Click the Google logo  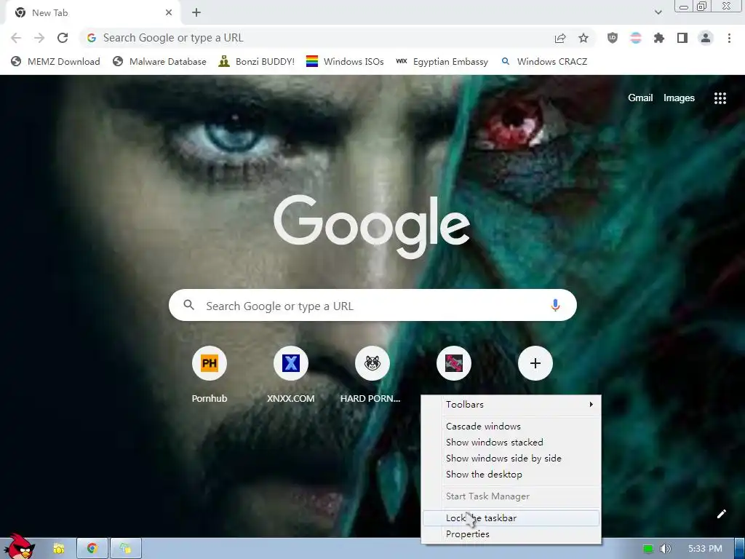pyautogui.click(x=372, y=227)
